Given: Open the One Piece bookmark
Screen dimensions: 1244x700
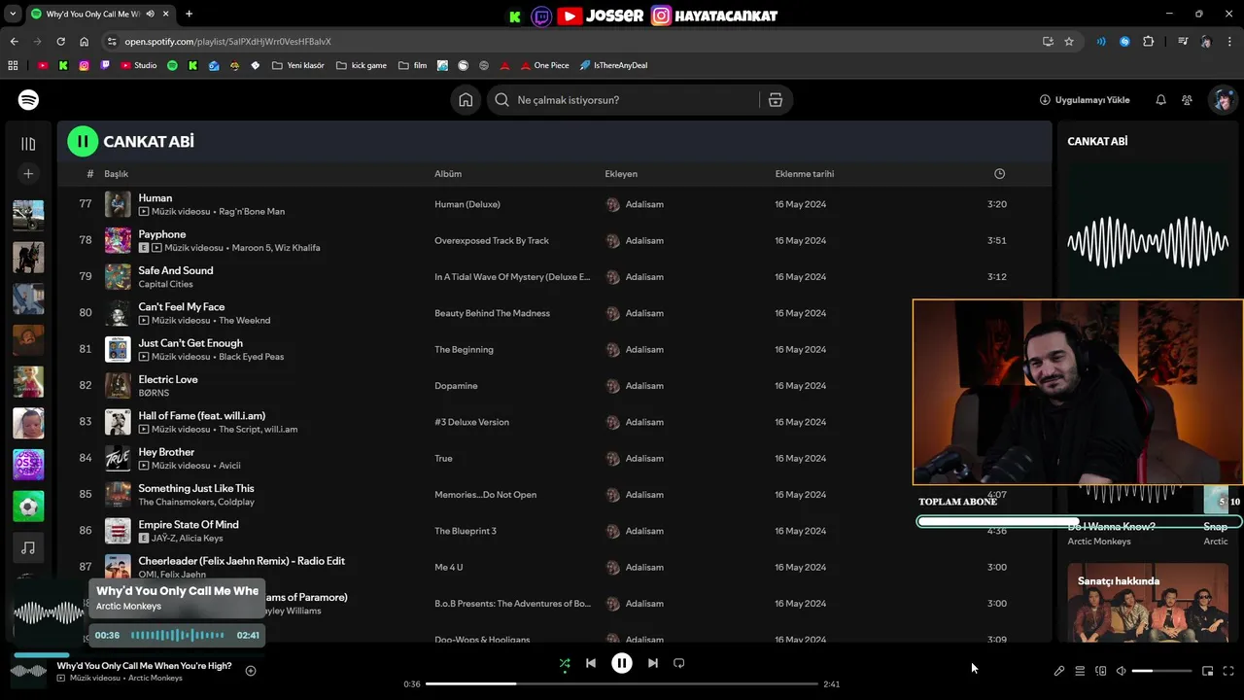Looking at the screenshot, I should tap(544, 65).
